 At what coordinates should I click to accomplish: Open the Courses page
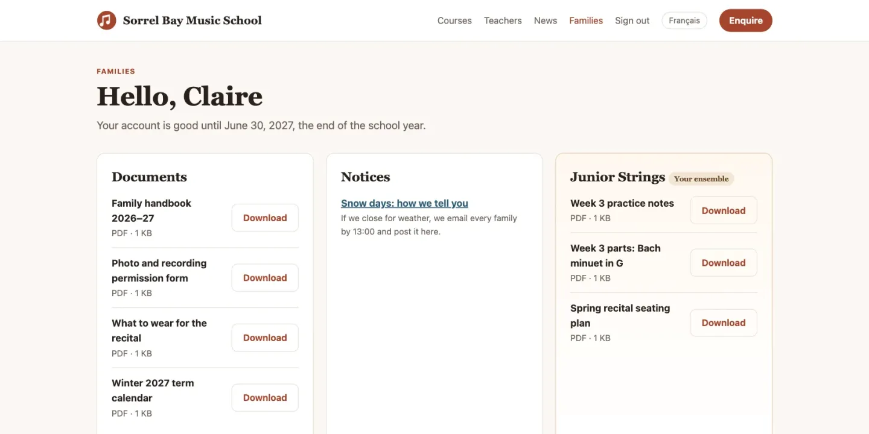(454, 20)
